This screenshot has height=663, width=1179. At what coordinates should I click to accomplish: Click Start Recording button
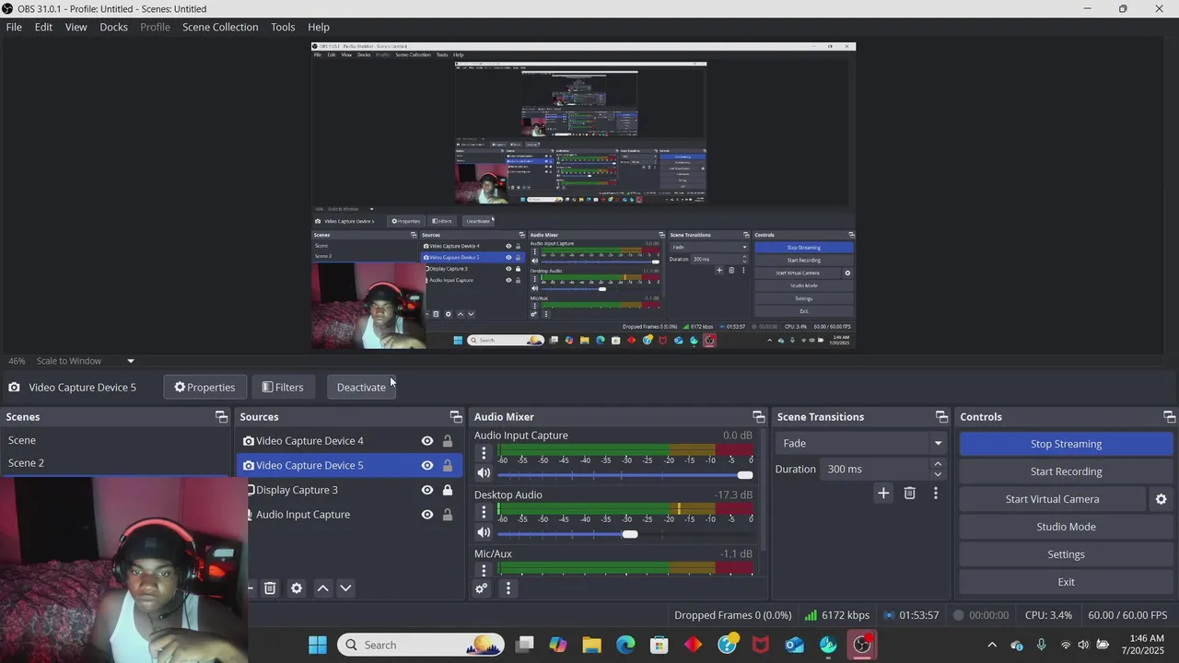click(1066, 471)
